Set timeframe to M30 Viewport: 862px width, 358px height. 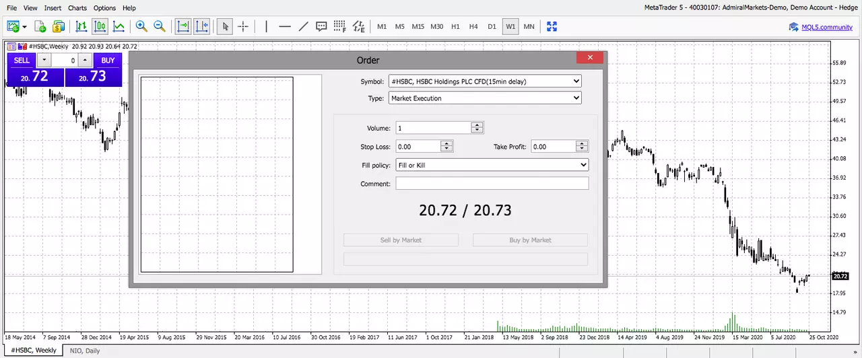tap(436, 26)
